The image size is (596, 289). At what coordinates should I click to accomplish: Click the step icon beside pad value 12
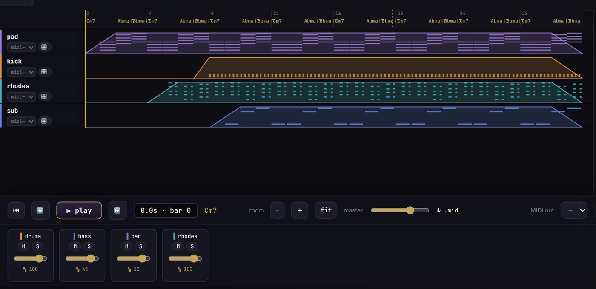coord(129,269)
